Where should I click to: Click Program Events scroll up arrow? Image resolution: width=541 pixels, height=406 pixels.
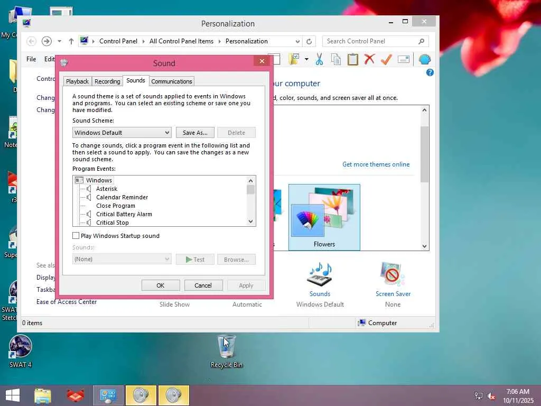pos(251,181)
